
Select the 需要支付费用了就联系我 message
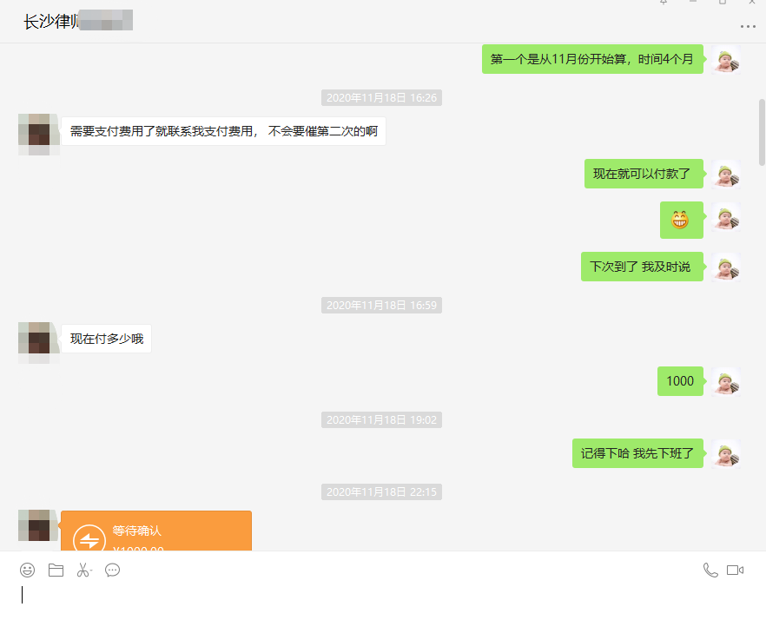pos(223,132)
